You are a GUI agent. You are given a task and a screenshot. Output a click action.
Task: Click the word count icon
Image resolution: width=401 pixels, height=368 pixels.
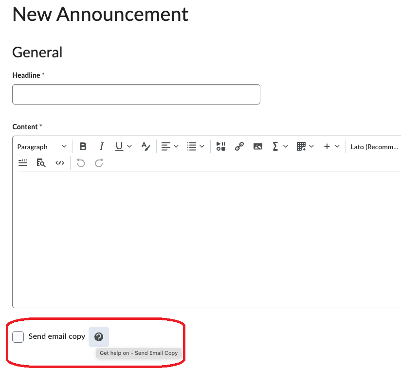[x=23, y=163]
